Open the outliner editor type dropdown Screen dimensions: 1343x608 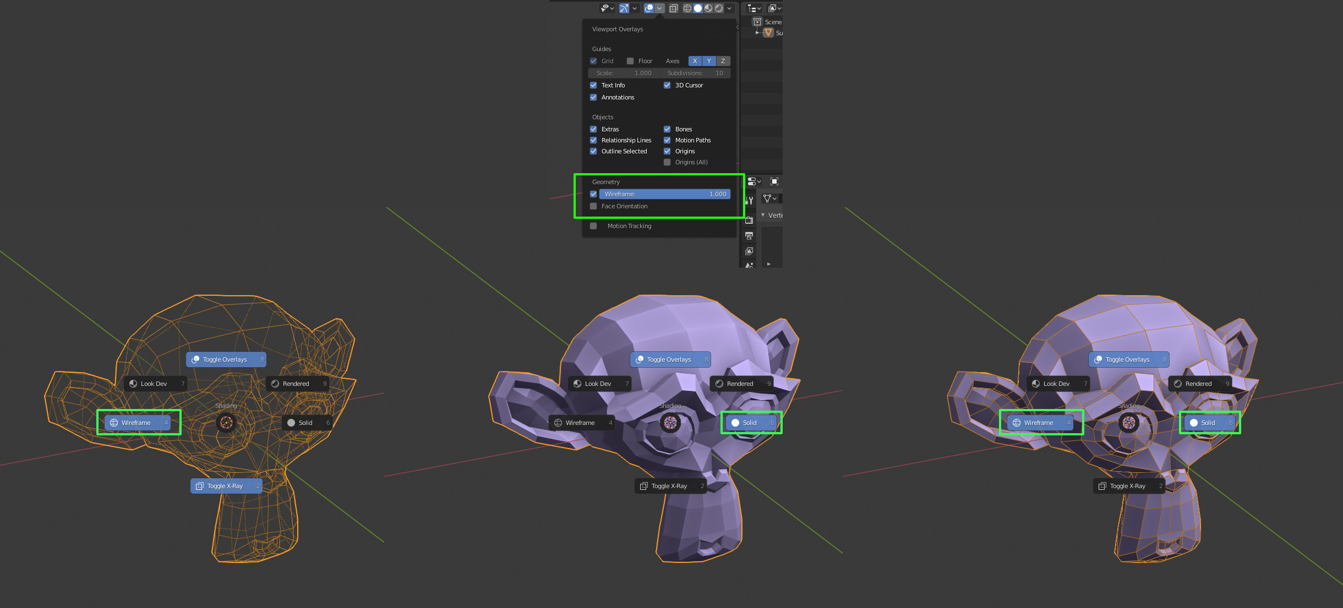tap(754, 8)
